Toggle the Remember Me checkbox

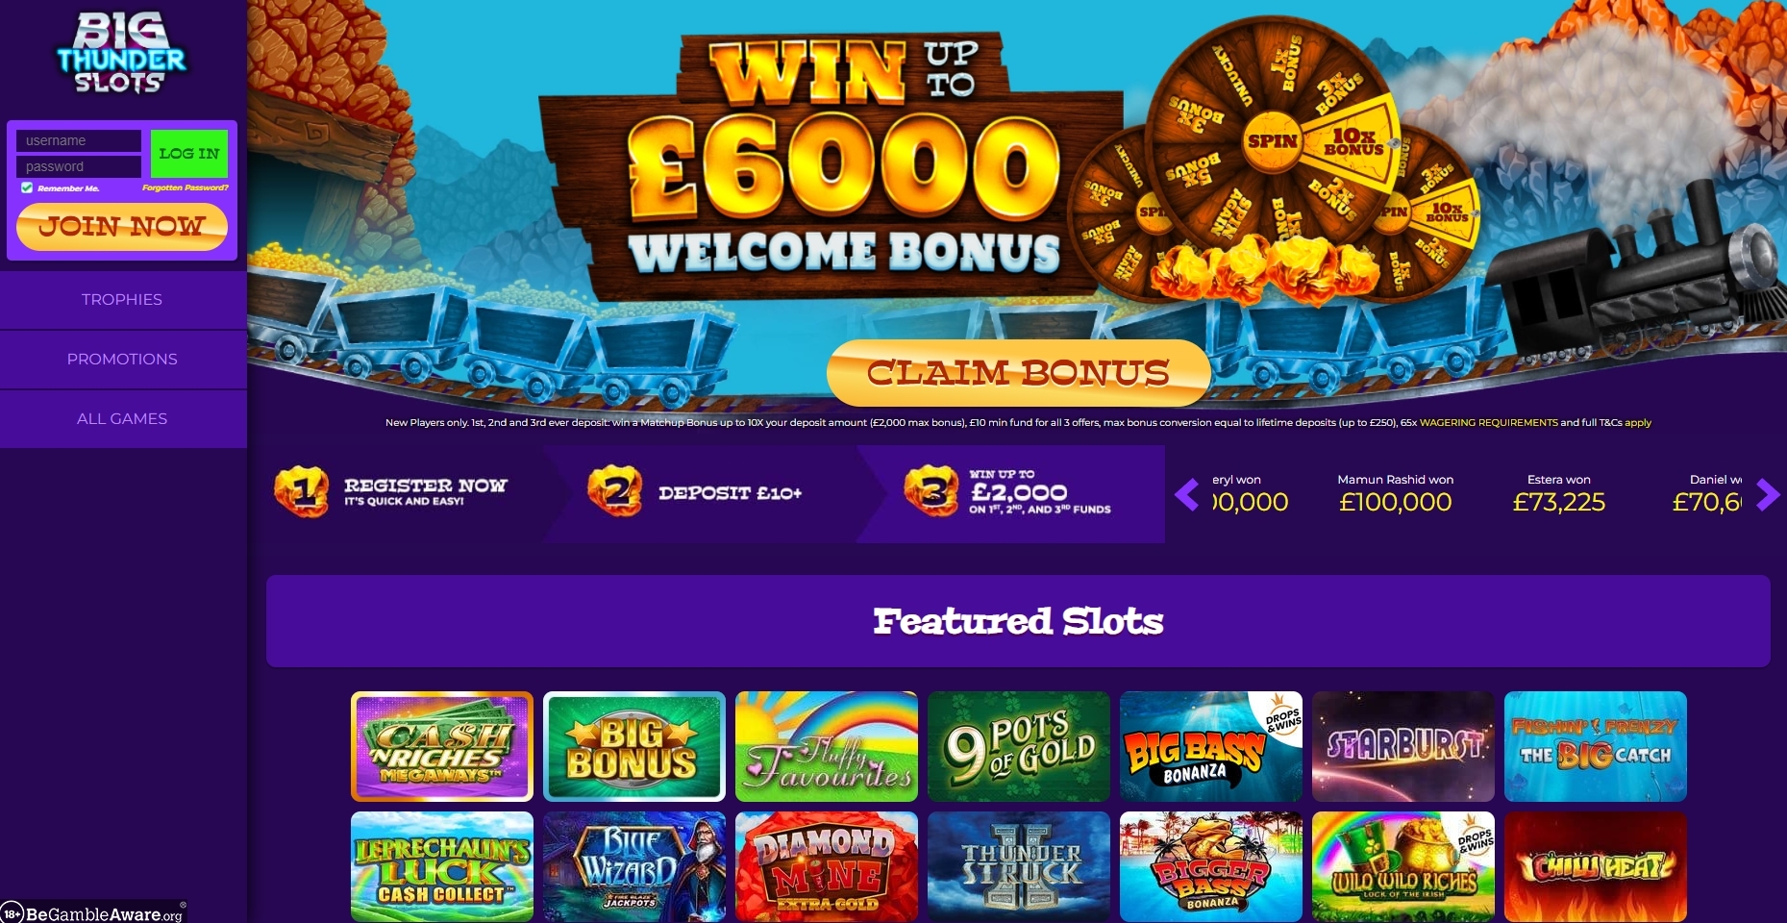point(27,187)
